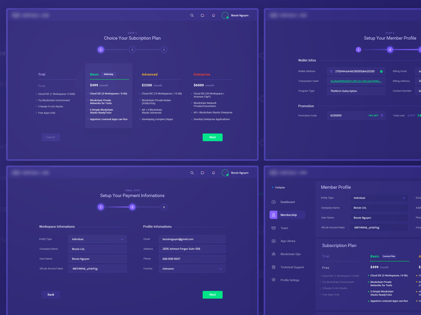Select the Advanced subscription plan tab
The width and height of the screenshot is (421, 315).
[x=150, y=74]
